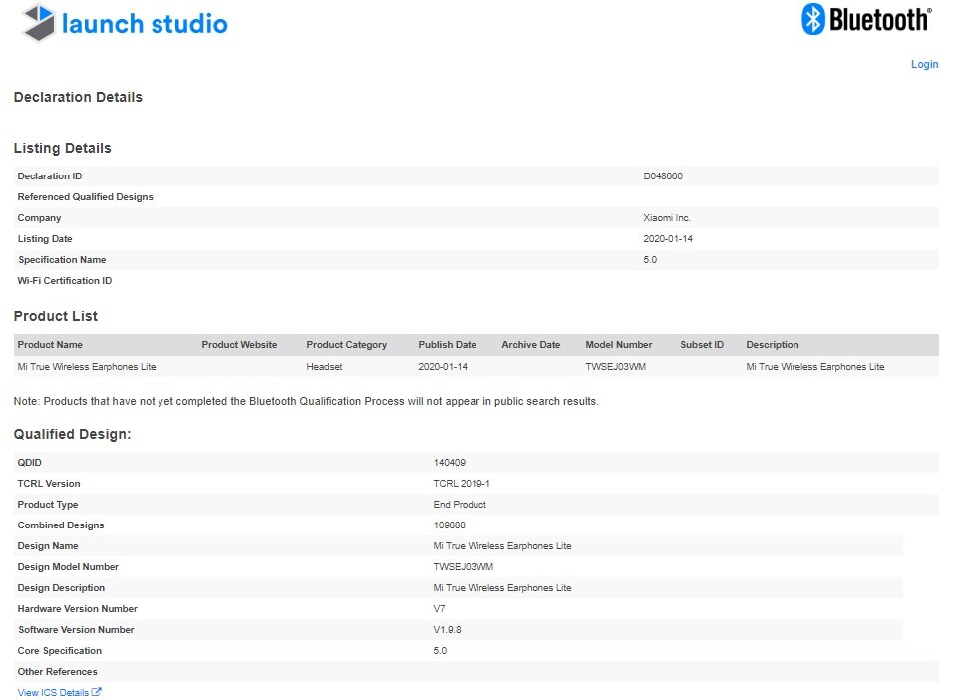Click the Declaration ID value D048660
The image size is (953, 700).
coord(663,176)
